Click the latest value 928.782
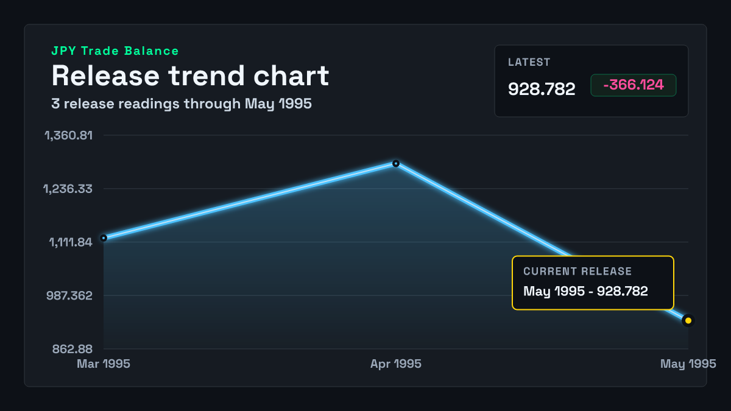The image size is (731, 411). (x=542, y=89)
